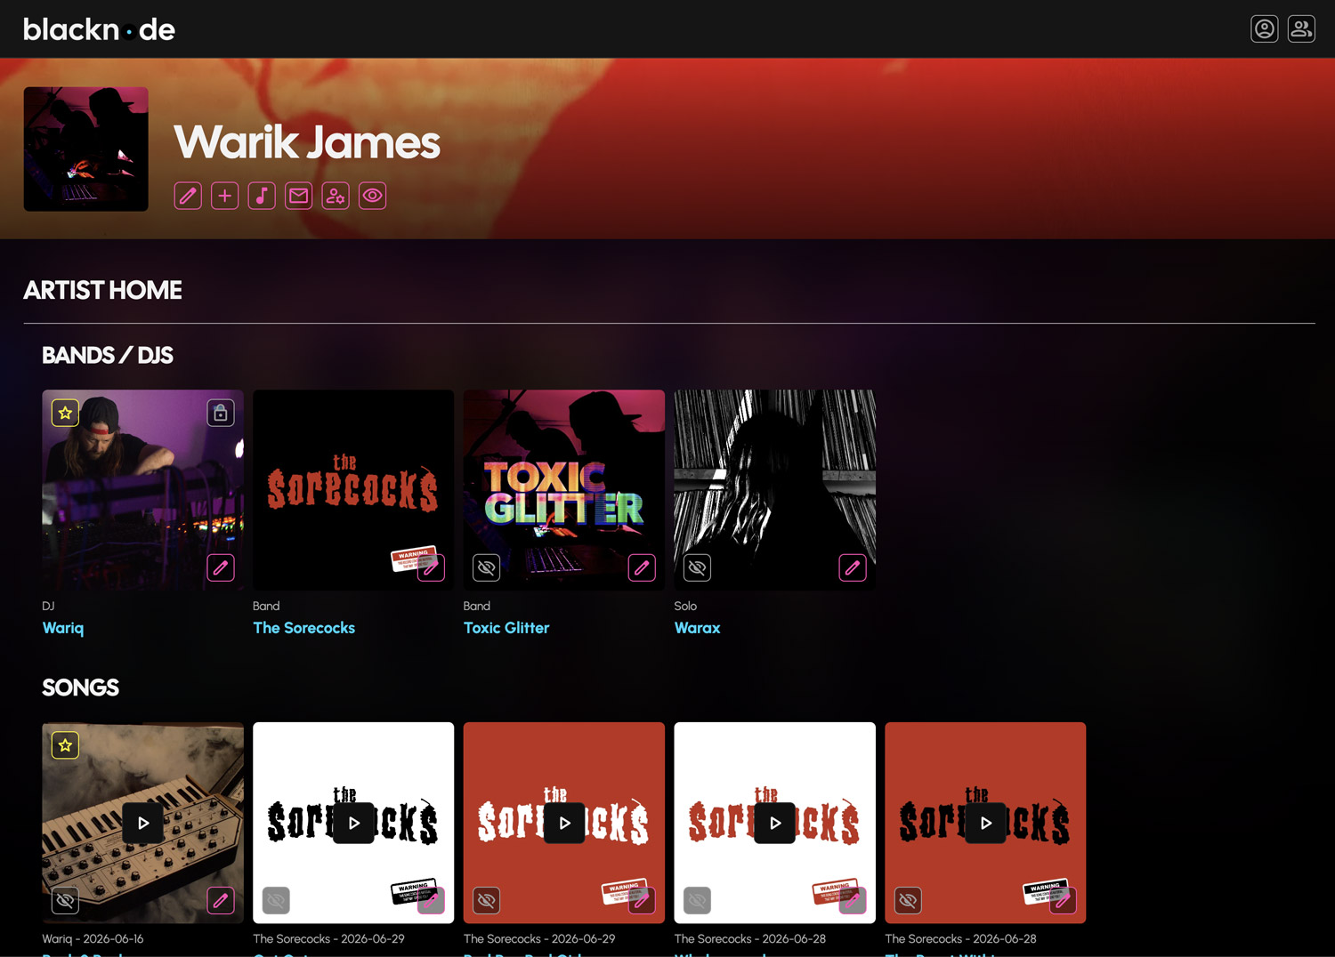
Task: Play red-cover Sorecocks 2026-06-28 song
Action: pyautogui.click(x=985, y=823)
